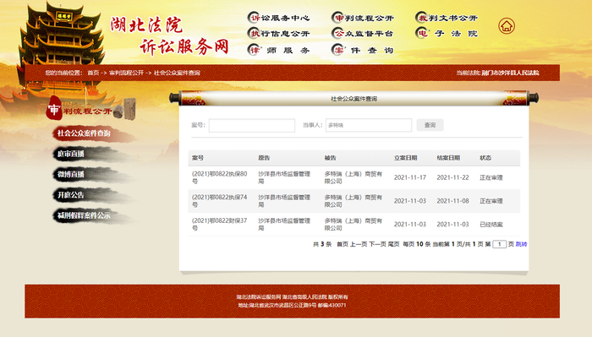The width and height of the screenshot is (592, 337).
Task: Select 减刑假释案件公示 in the sidebar
Action: click(x=84, y=215)
